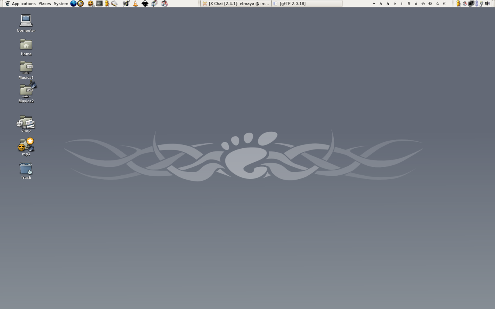Viewport: 495px width, 309px height.
Task: Insert the © symbol from the palette
Action: coord(430,3)
